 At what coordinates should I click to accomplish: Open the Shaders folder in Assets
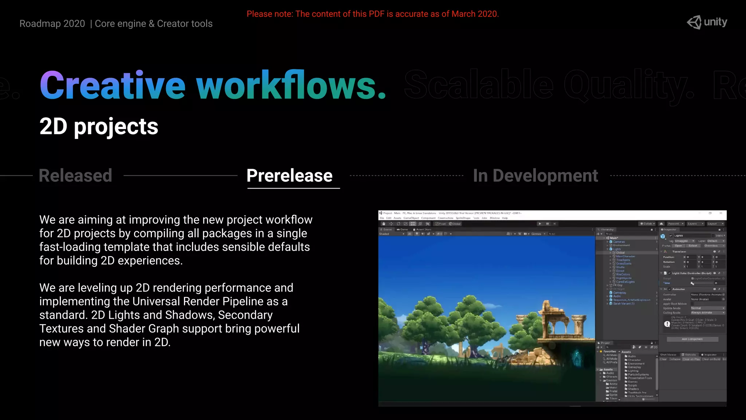(x=632, y=389)
